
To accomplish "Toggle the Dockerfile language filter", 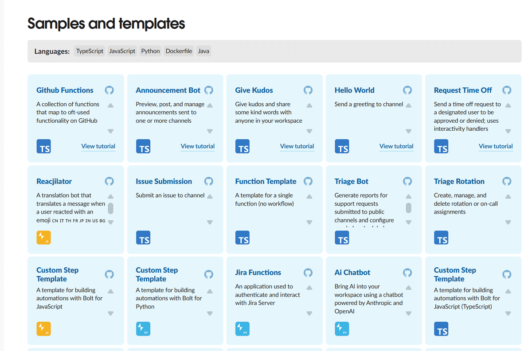I will 179,51.
